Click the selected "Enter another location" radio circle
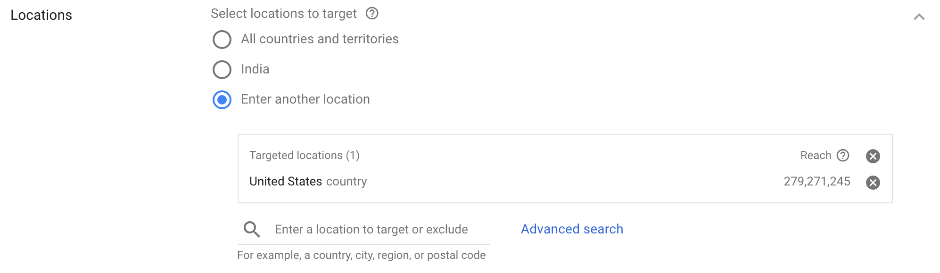This screenshot has width=940, height=273. [222, 100]
